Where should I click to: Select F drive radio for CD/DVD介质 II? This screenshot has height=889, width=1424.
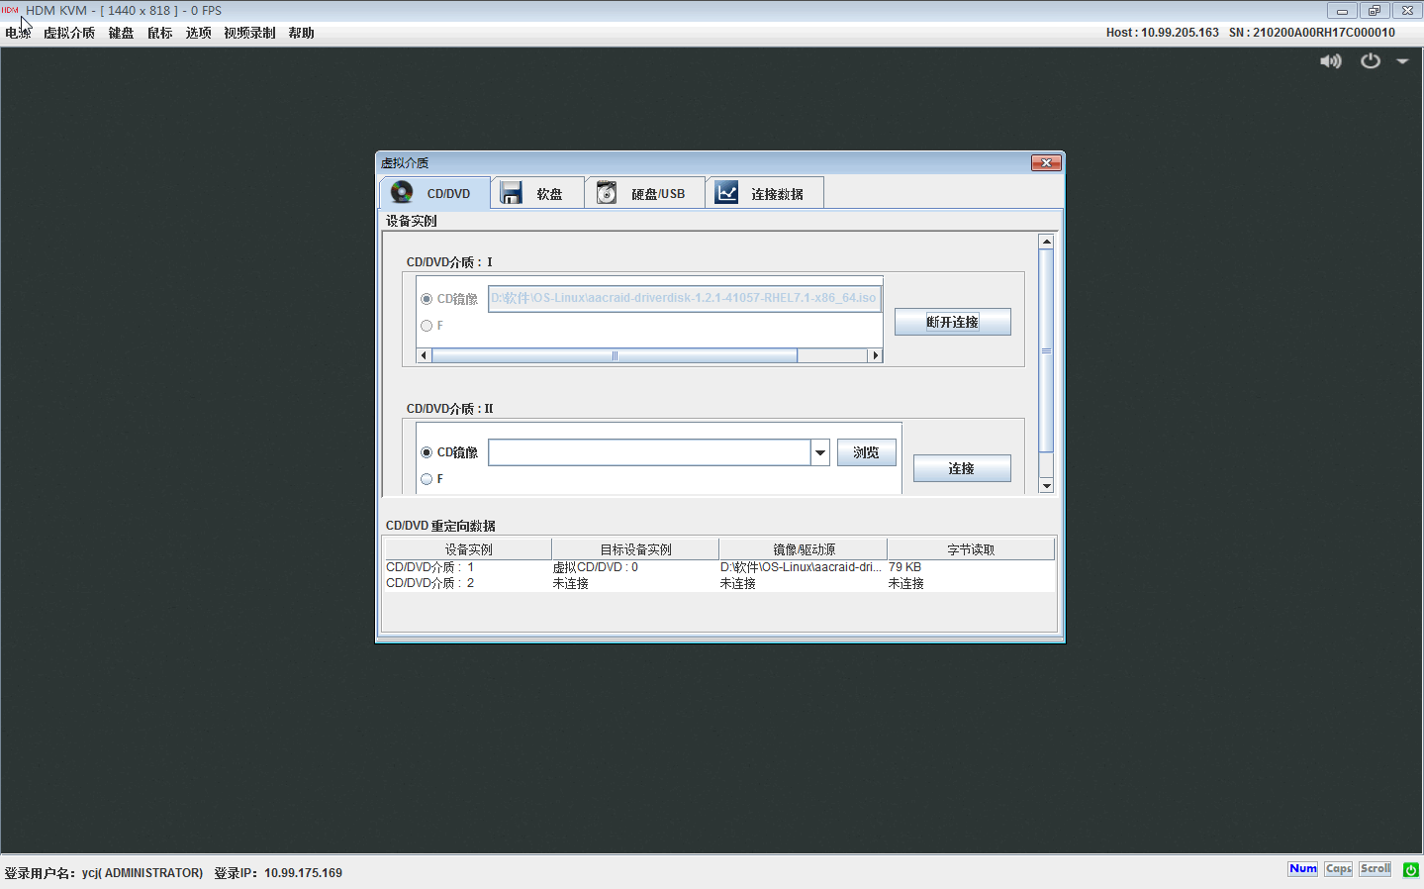coord(427,479)
